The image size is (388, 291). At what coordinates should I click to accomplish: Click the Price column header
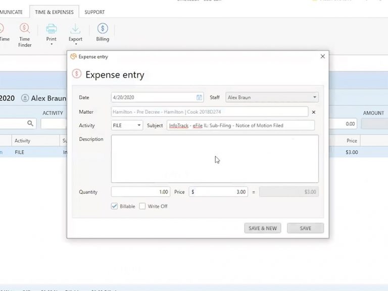[352, 140]
